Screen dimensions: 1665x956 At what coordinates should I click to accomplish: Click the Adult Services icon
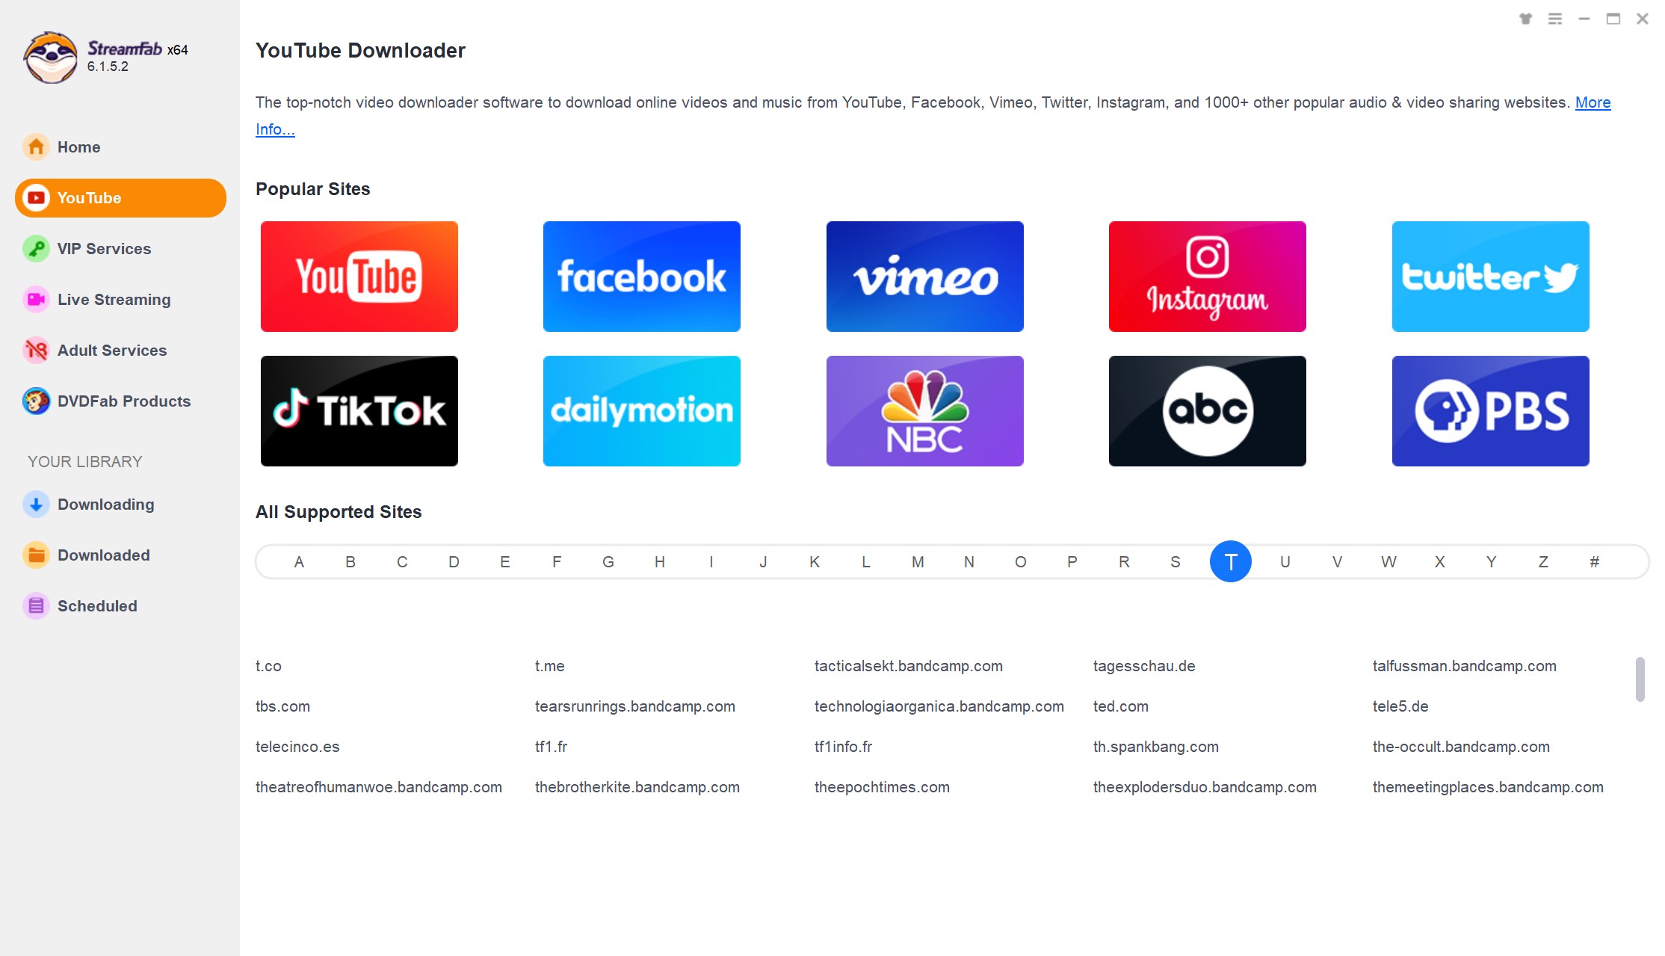[35, 350]
